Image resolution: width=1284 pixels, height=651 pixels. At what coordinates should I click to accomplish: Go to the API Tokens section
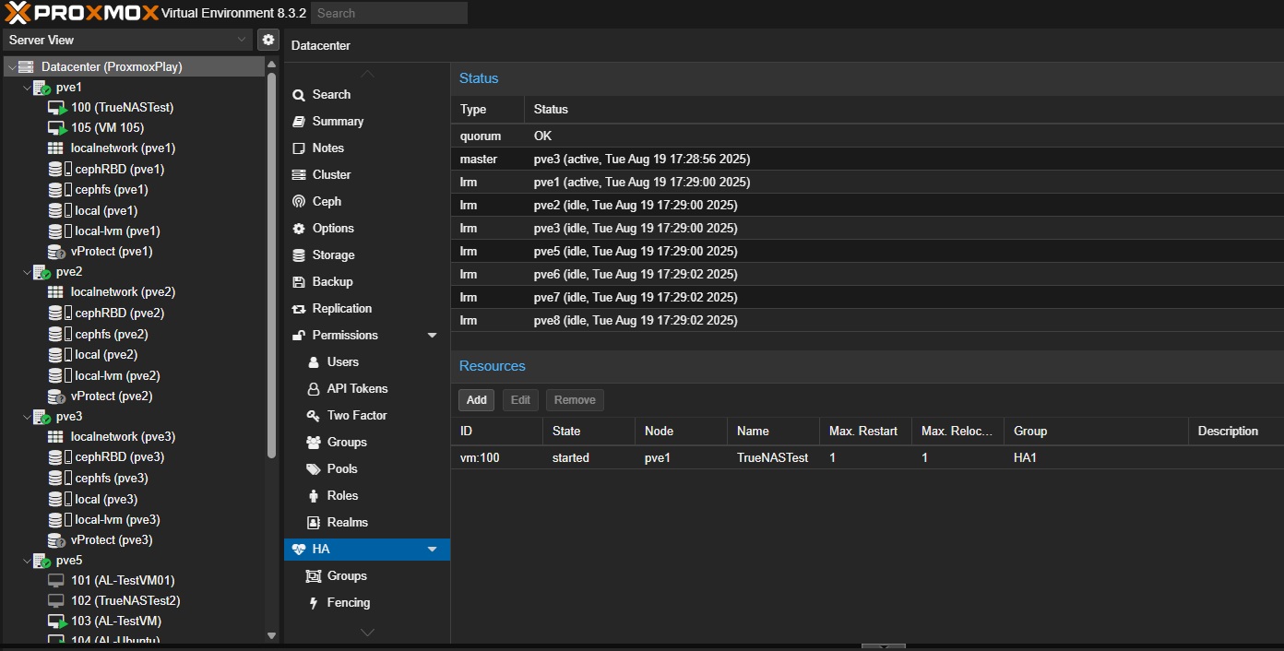(357, 389)
